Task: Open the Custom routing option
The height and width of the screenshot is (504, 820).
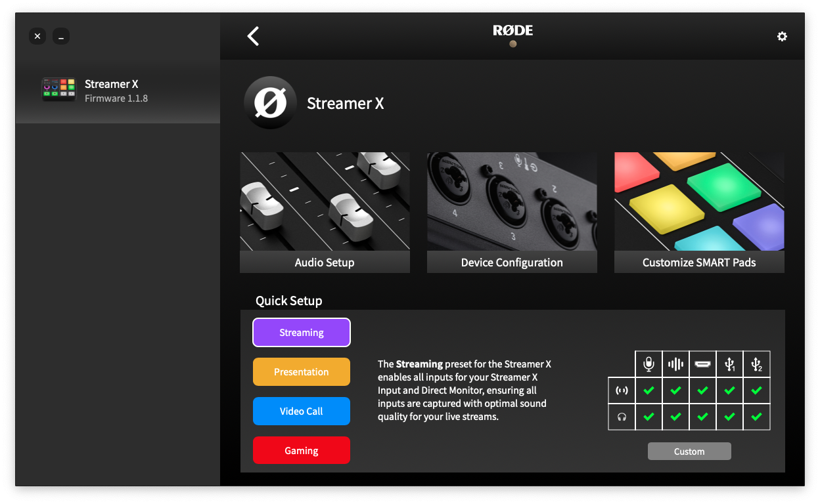Action: pyautogui.click(x=689, y=451)
